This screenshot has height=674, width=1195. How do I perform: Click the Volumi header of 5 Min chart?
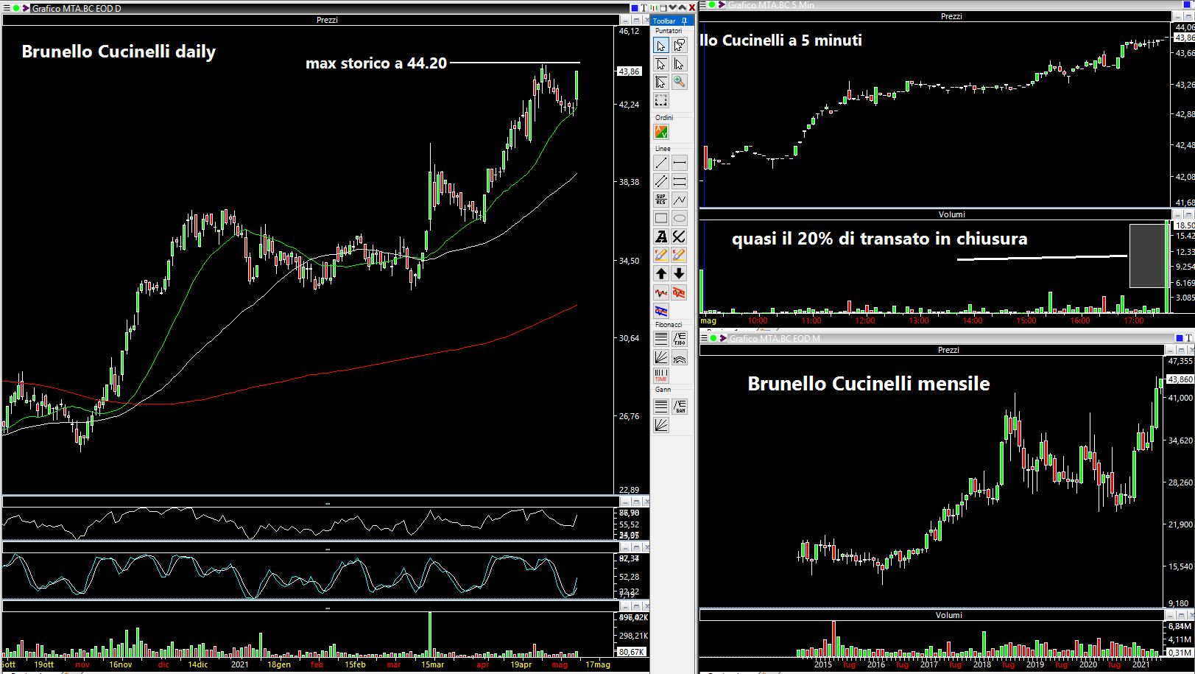pos(951,214)
